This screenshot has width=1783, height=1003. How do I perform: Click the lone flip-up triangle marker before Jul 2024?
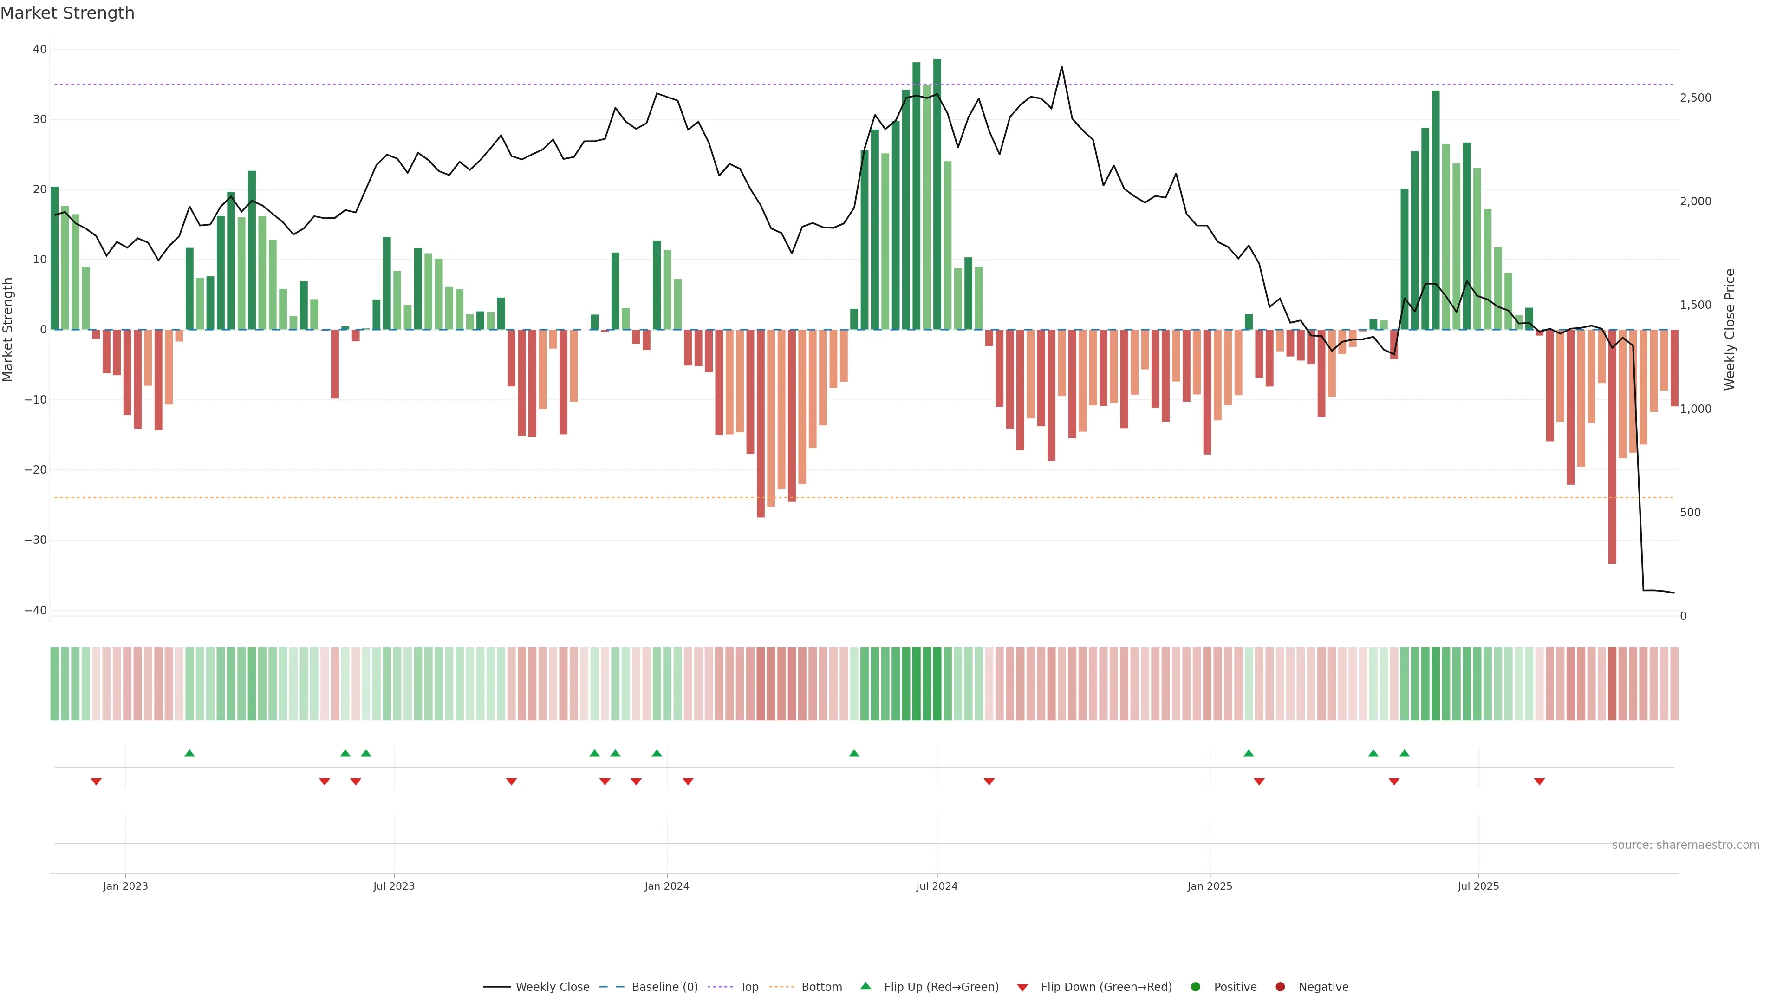click(x=854, y=753)
